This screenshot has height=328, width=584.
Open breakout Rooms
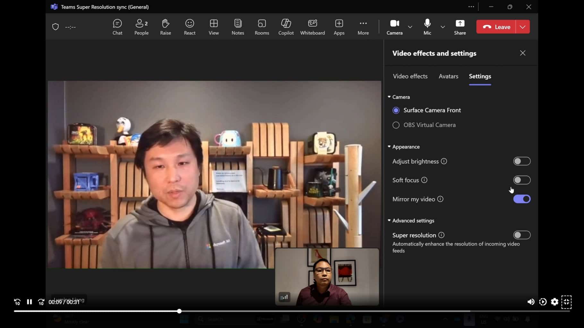pos(262,27)
